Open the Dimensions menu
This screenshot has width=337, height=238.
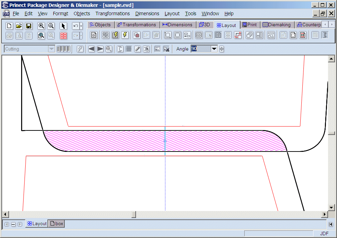tap(147, 13)
